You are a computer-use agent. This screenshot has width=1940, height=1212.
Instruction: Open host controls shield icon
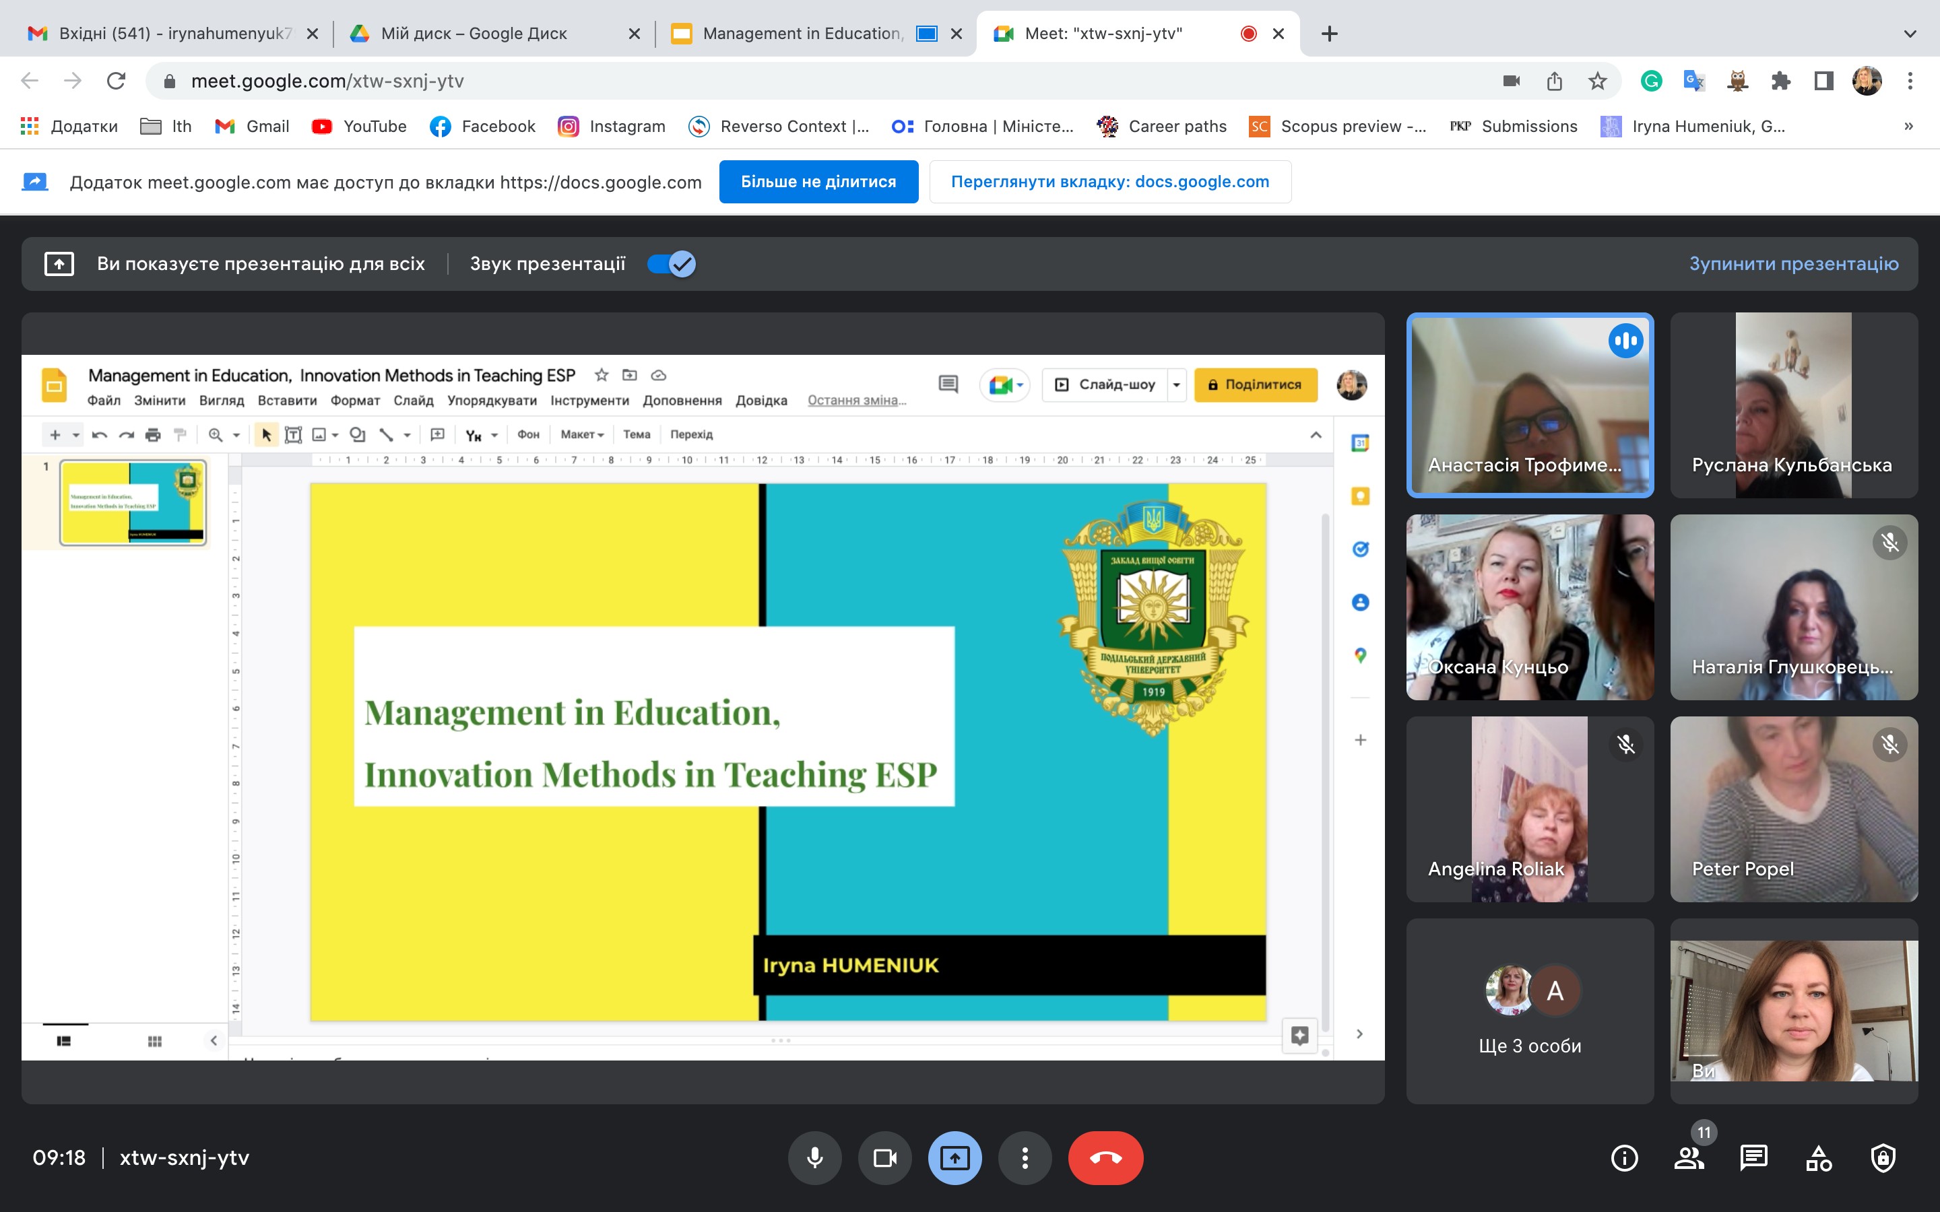[x=1882, y=1157]
